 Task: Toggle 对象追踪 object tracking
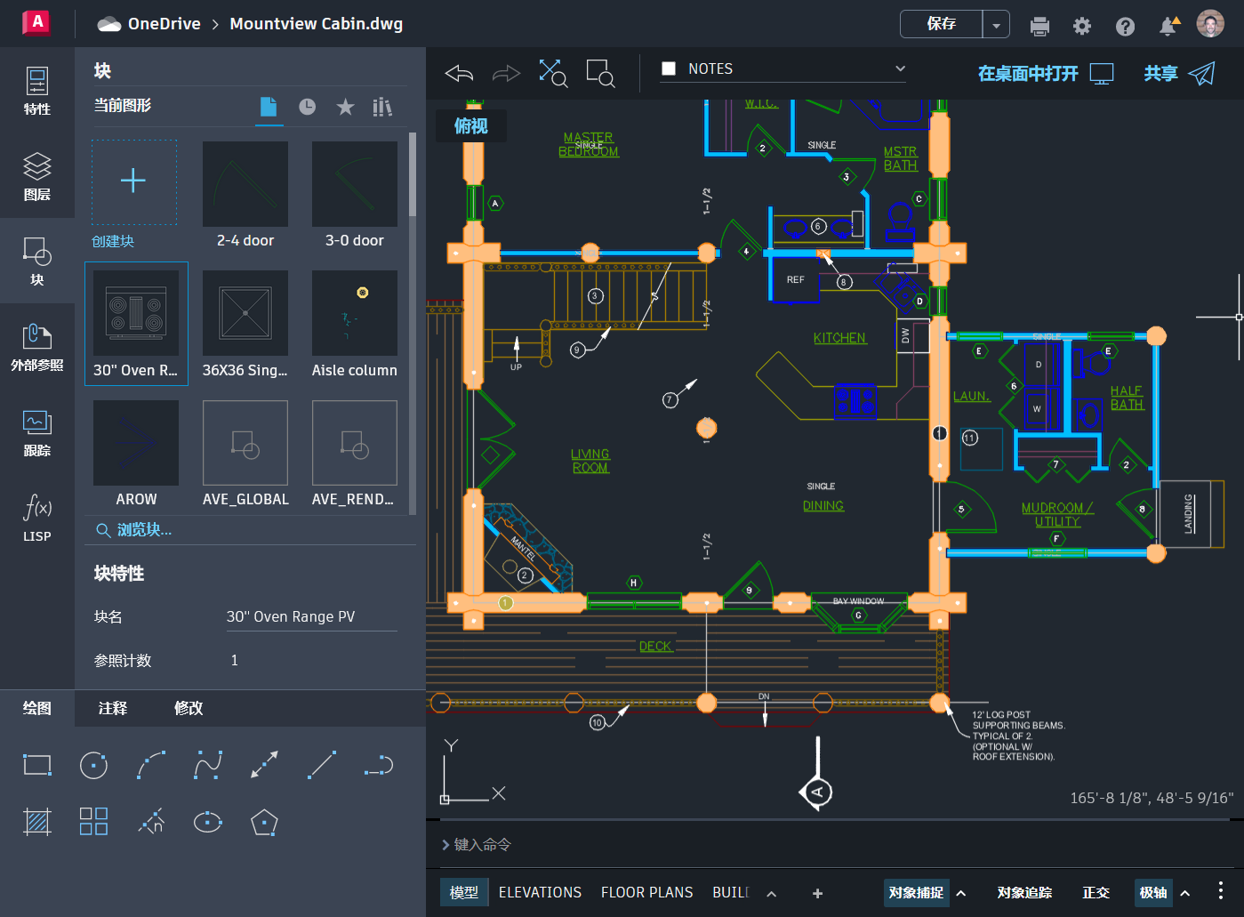[x=1024, y=893]
